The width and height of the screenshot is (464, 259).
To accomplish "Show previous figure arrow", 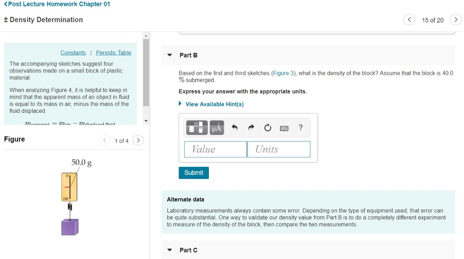I will pos(105,140).
